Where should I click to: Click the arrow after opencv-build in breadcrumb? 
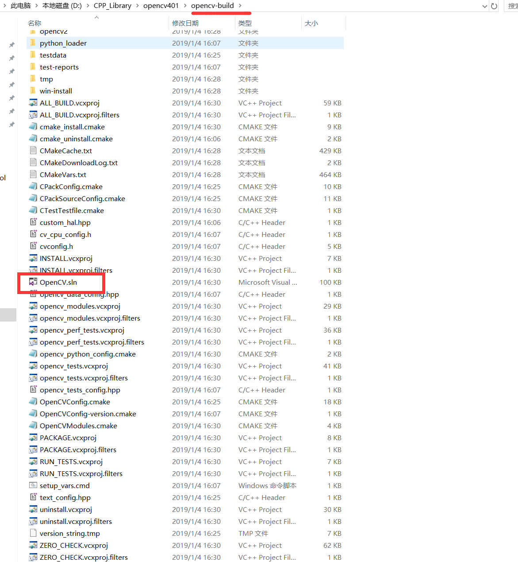click(241, 6)
